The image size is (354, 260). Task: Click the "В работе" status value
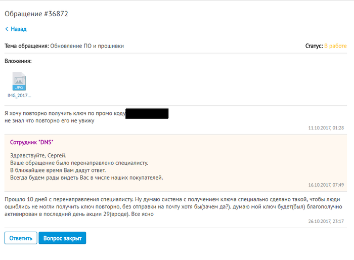pos(335,46)
